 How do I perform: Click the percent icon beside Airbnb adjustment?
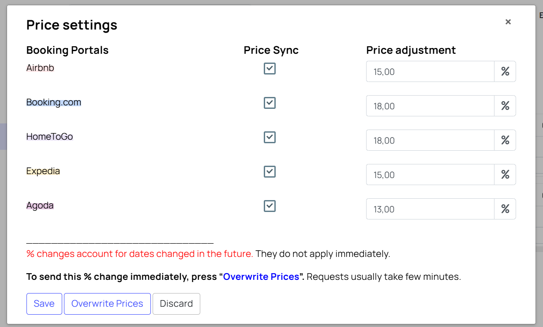point(505,71)
